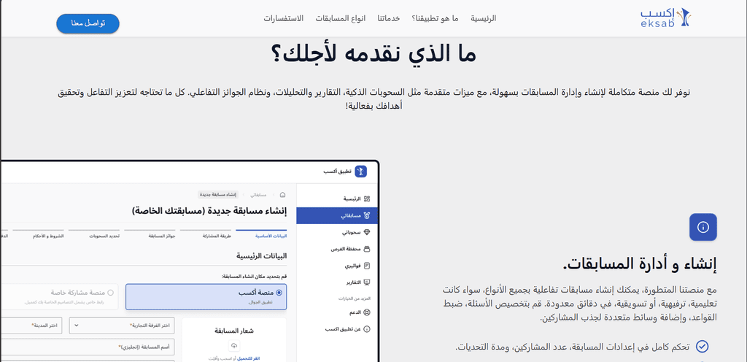This screenshot has height=362, width=747.
Task: Open the eksab logo in header
Action: click(665, 18)
